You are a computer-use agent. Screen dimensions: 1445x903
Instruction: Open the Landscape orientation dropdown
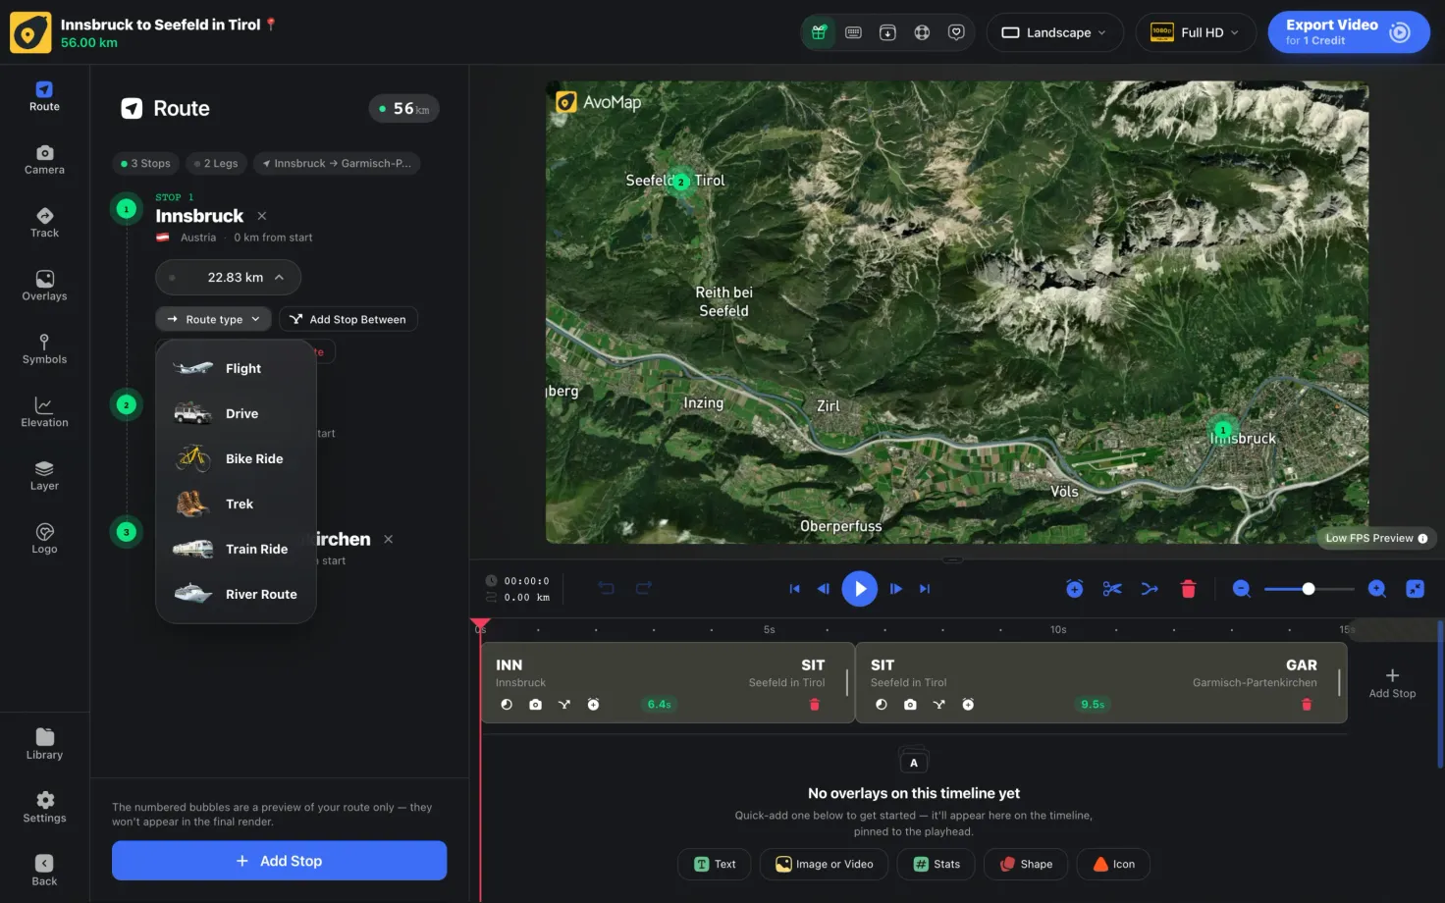coord(1054,32)
